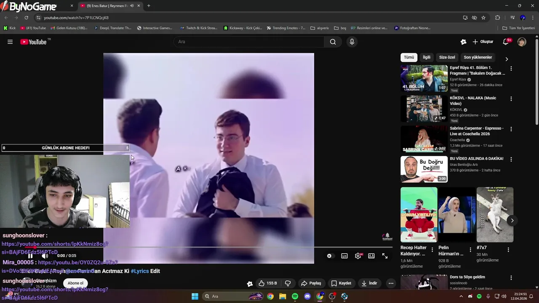Open Spotify from the taskbar

coord(295,296)
